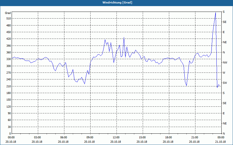Click the 510 y-axis value

coord(9,19)
